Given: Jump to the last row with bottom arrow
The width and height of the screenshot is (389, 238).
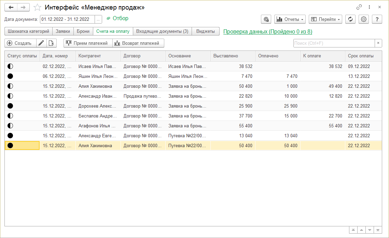Looking at the screenshot, I should pos(378,230).
